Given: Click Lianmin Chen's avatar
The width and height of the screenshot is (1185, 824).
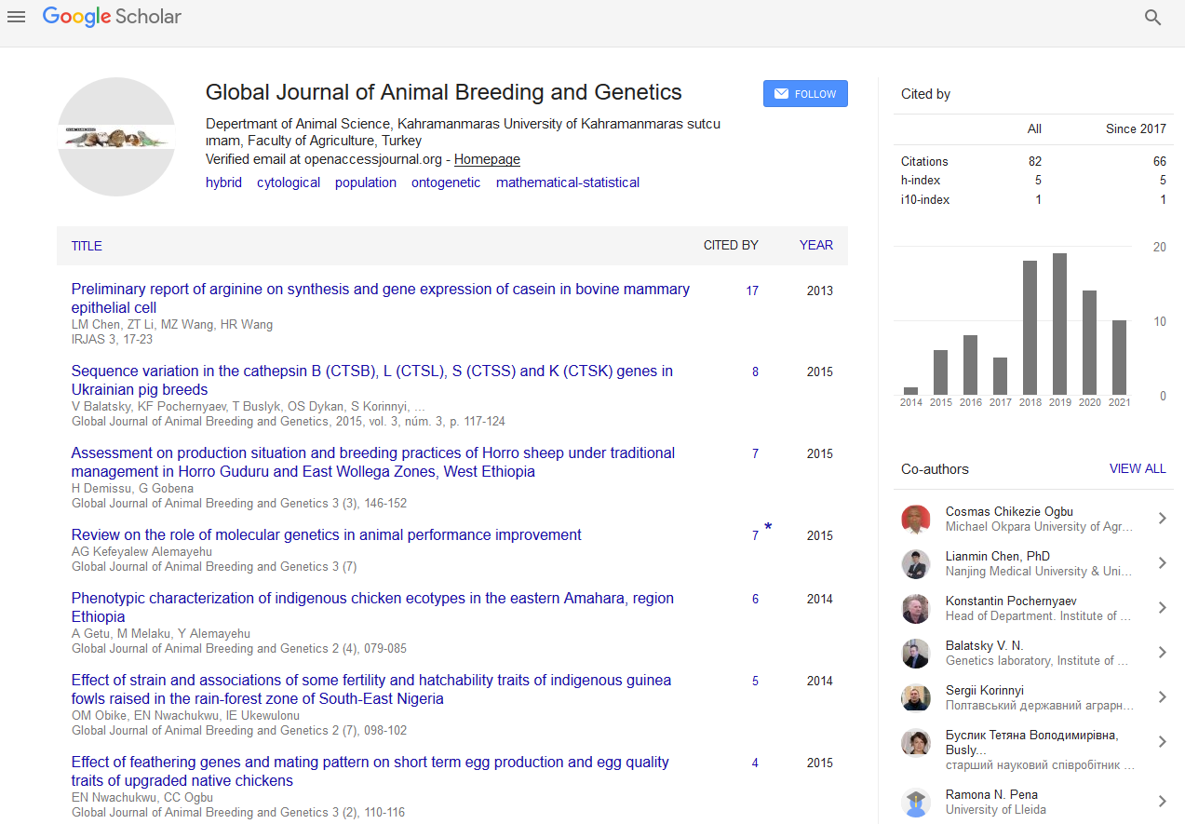Looking at the screenshot, I should tap(916, 563).
